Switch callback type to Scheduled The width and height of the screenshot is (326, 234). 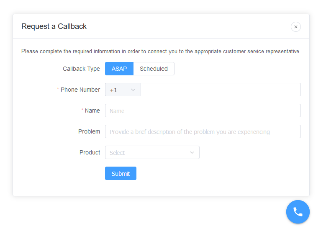coord(154,69)
